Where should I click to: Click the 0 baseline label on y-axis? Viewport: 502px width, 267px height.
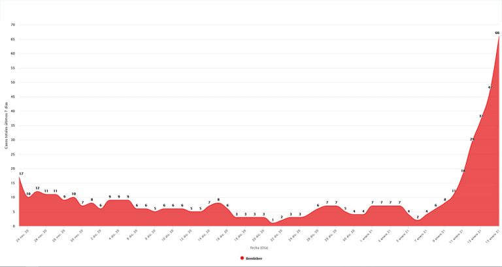pos(14,226)
